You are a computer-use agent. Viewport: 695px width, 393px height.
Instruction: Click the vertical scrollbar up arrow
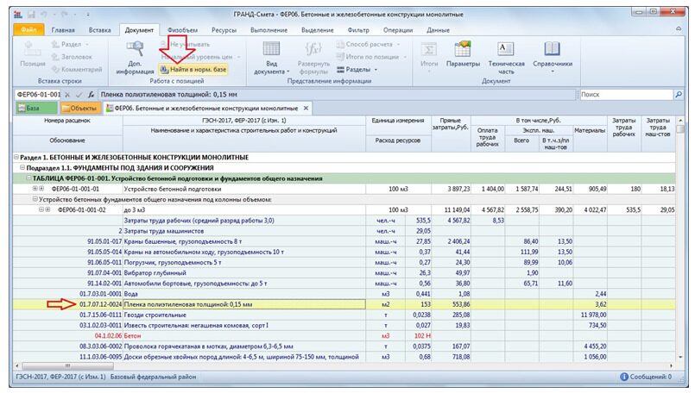pos(680,121)
